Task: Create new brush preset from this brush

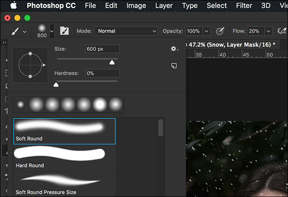Action: point(174,66)
